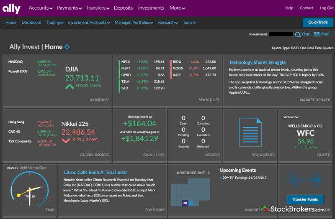Open the Research dropdown

tap(168, 23)
